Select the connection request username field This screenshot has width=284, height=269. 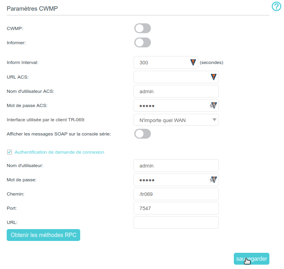tap(176, 166)
